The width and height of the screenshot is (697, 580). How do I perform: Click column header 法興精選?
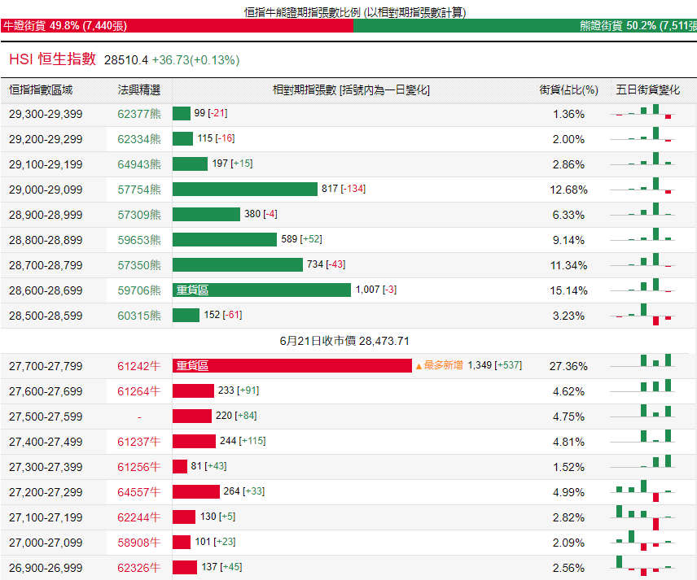click(139, 90)
